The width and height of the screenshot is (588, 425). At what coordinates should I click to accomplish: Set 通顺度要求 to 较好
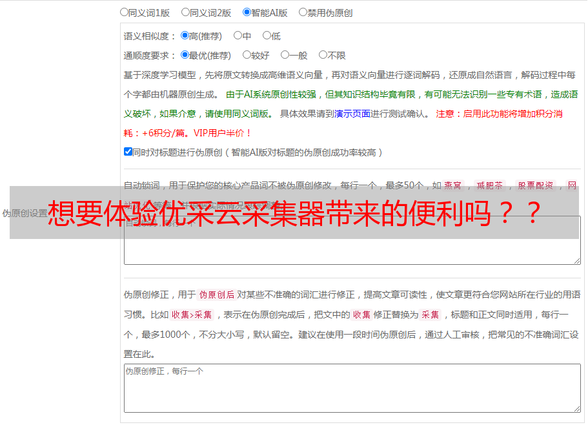click(x=247, y=55)
